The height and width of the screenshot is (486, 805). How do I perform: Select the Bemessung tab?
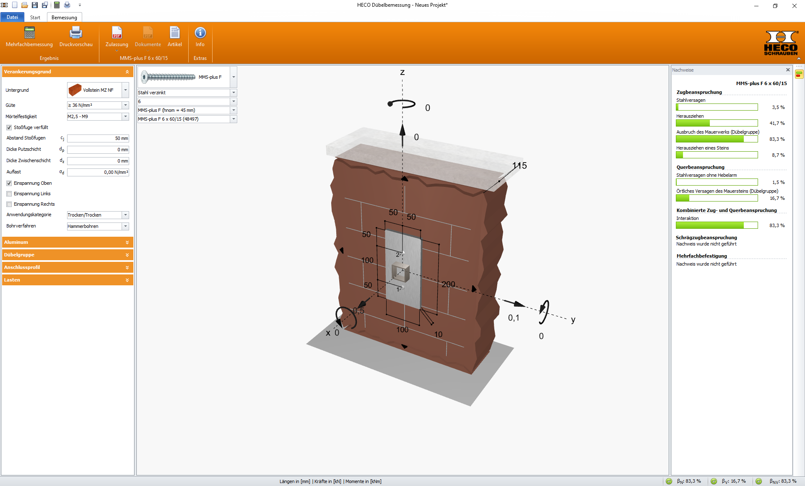64,18
